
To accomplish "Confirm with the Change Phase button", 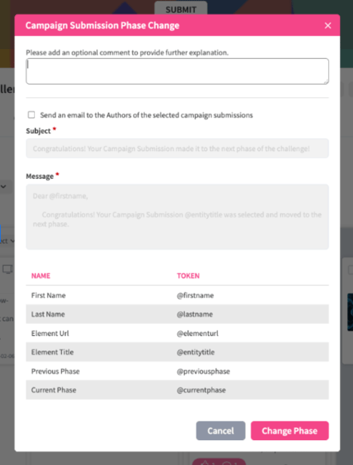I will tap(290, 430).
